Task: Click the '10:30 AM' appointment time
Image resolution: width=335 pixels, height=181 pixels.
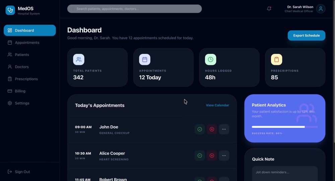Action: click(83, 153)
